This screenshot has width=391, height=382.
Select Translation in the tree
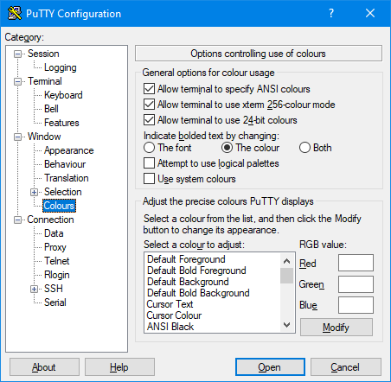click(67, 178)
